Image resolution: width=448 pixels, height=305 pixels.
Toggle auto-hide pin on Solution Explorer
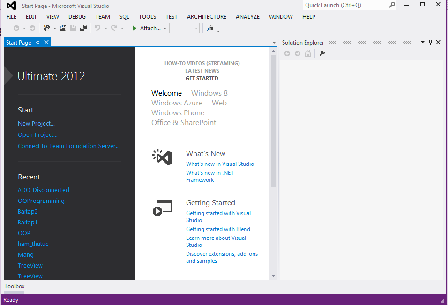point(430,42)
